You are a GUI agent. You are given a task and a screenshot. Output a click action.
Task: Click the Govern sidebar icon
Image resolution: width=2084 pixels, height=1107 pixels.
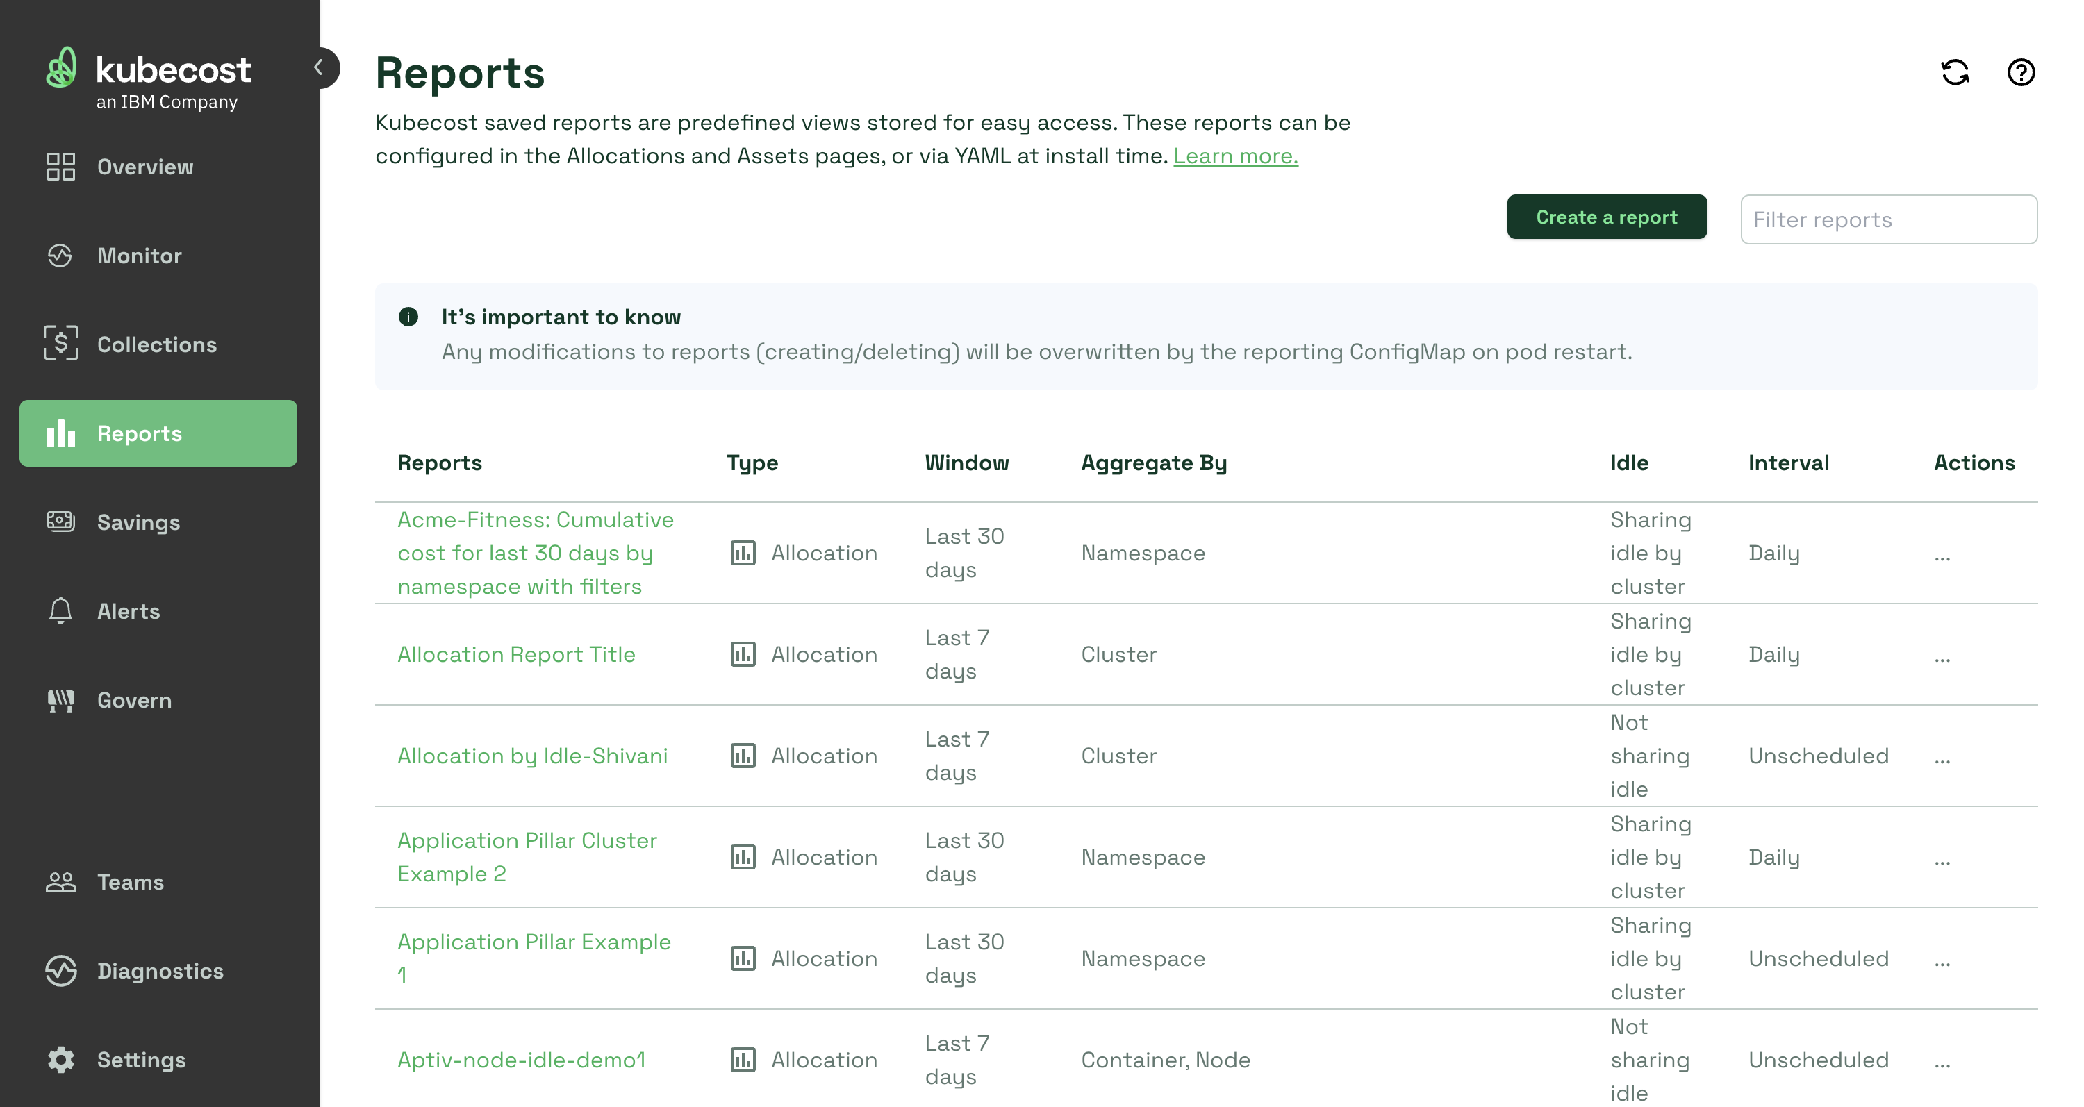tap(60, 699)
